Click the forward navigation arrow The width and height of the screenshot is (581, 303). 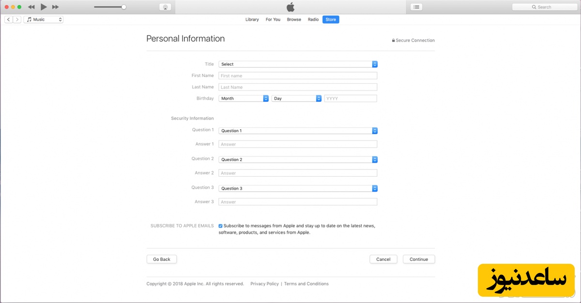pyautogui.click(x=17, y=19)
